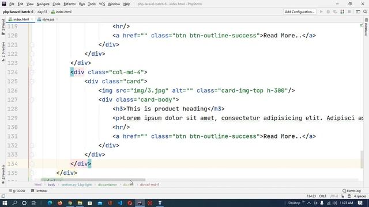369x207 pixels.
Task: Click the tool windows quick-access icon
Action: click(x=3, y=196)
